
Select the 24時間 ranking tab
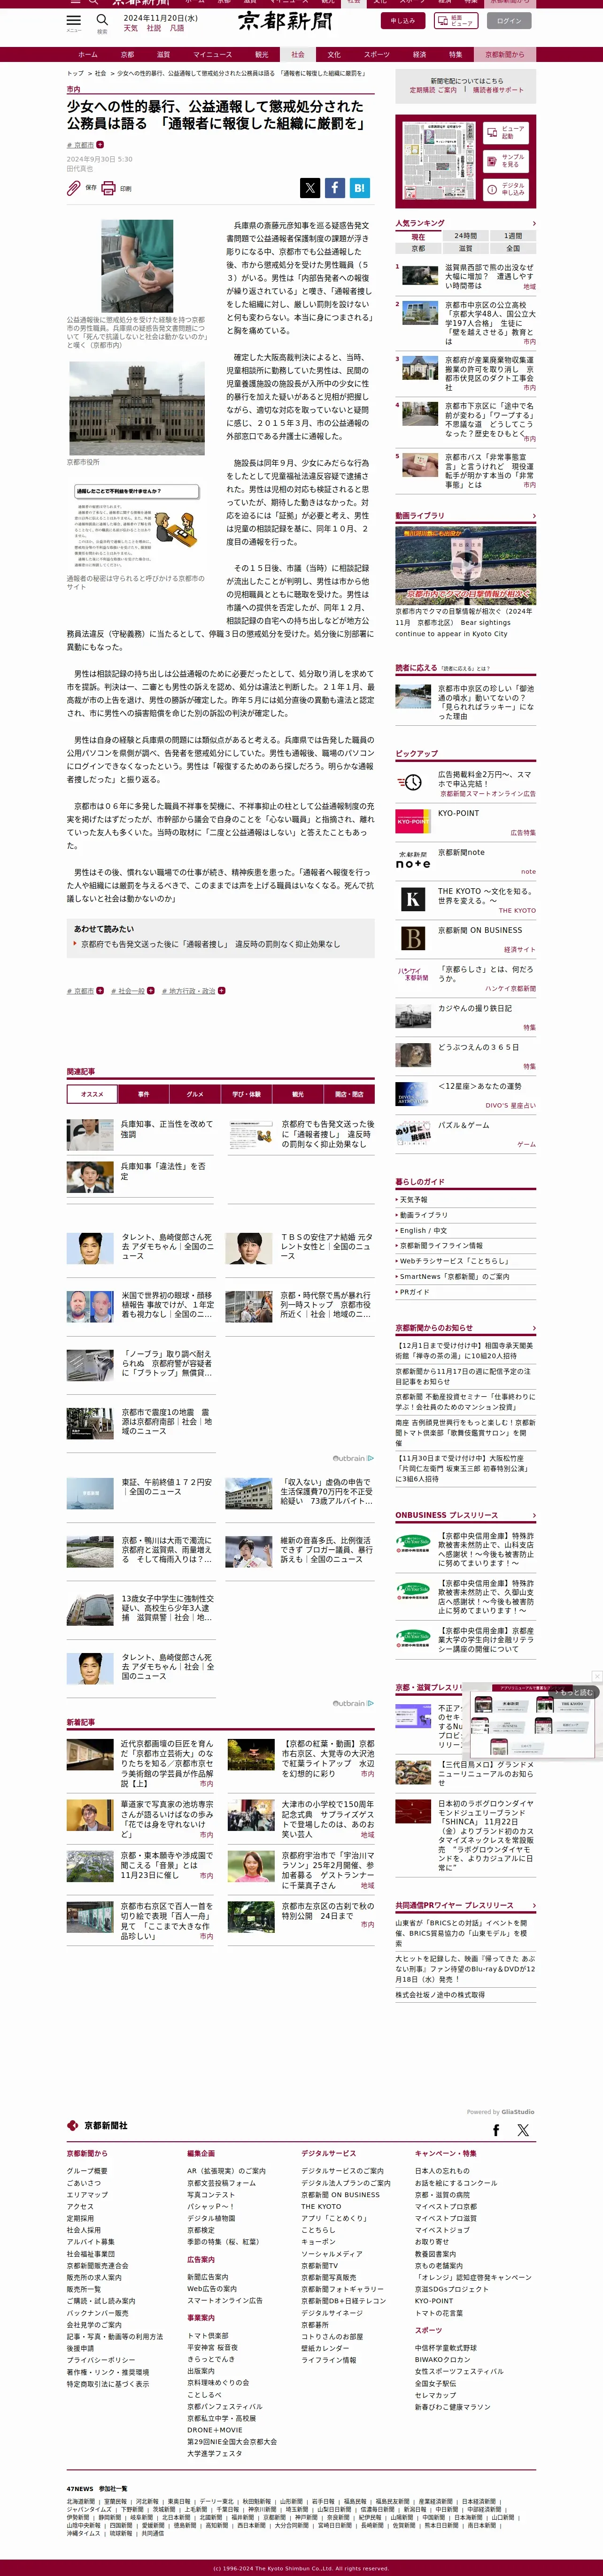pyautogui.click(x=465, y=237)
